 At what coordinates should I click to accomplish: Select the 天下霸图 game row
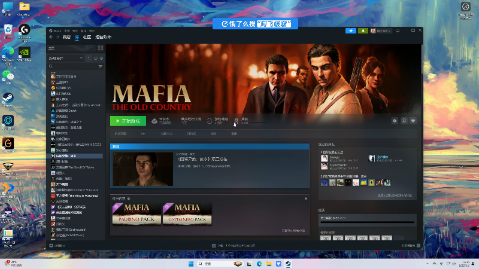[77, 184]
